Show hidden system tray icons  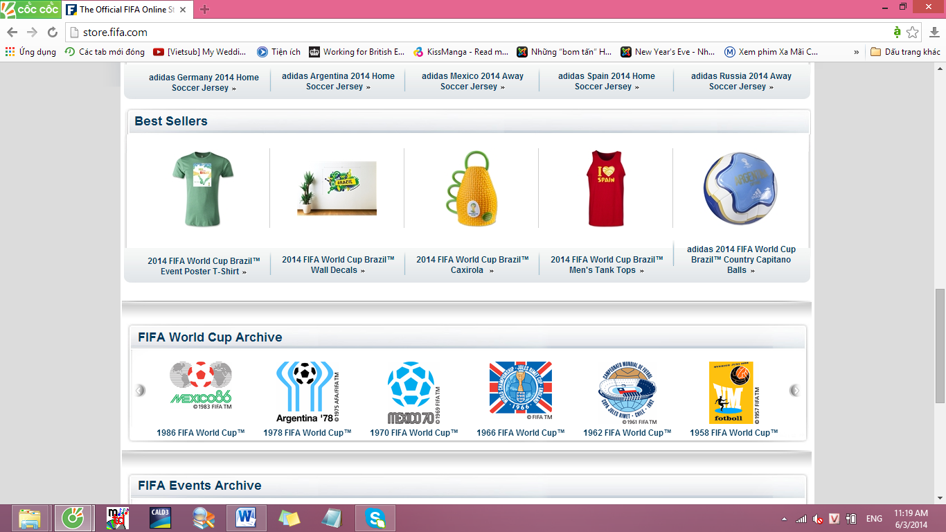784,519
